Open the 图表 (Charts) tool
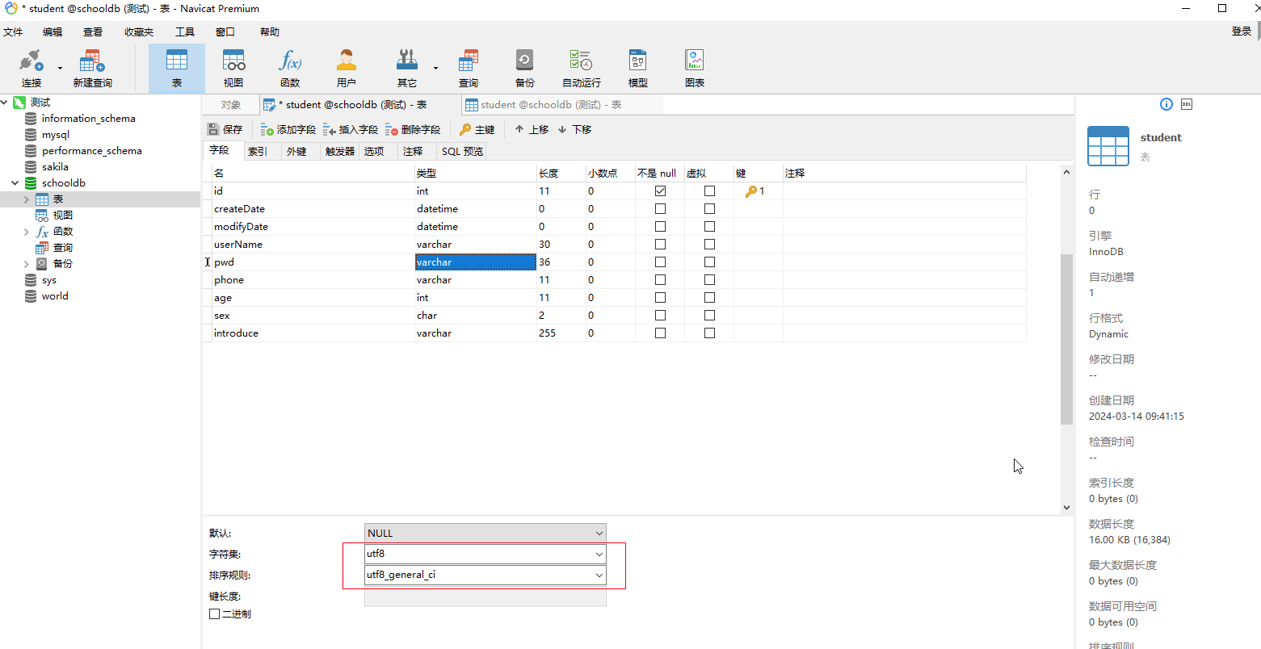1261x649 pixels. pyautogui.click(x=694, y=67)
